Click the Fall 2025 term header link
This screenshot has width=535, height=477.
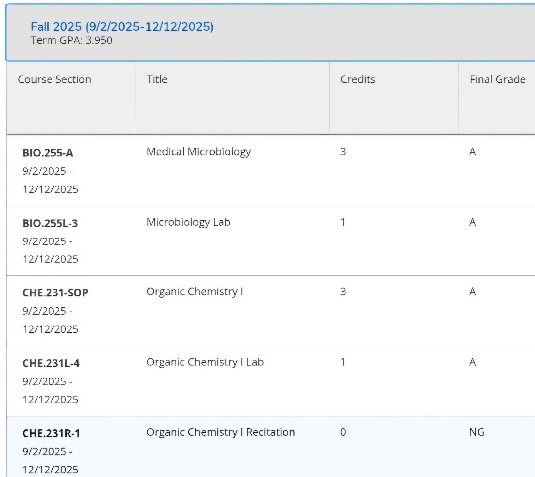pyautogui.click(x=122, y=27)
